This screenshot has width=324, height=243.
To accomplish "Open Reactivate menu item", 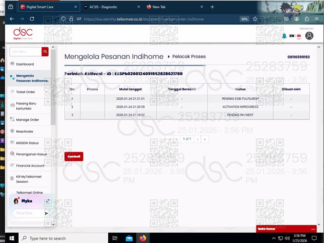I will click(25, 132).
